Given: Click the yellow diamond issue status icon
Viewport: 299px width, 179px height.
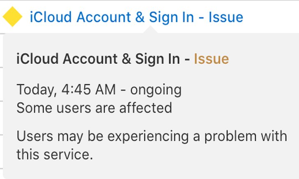Looking at the screenshot, I should click(12, 17).
